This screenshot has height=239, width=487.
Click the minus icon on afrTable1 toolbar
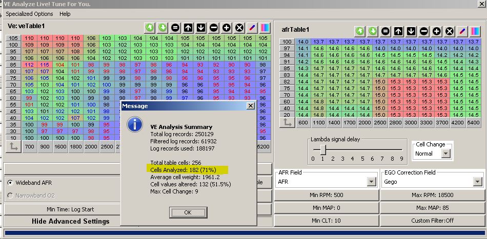[424, 31]
